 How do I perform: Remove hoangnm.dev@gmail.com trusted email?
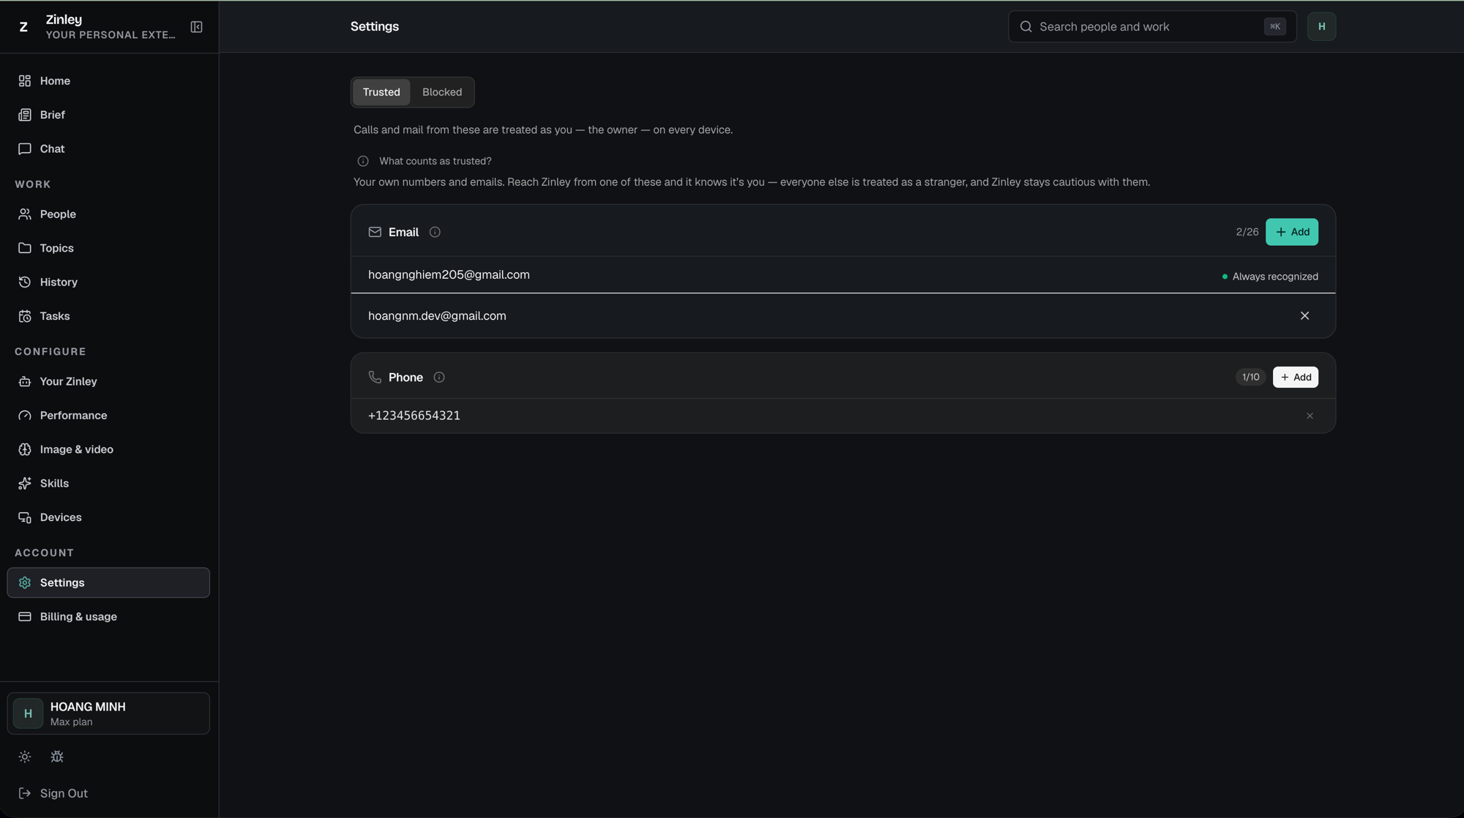pyautogui.click(x=1304, y=316)
